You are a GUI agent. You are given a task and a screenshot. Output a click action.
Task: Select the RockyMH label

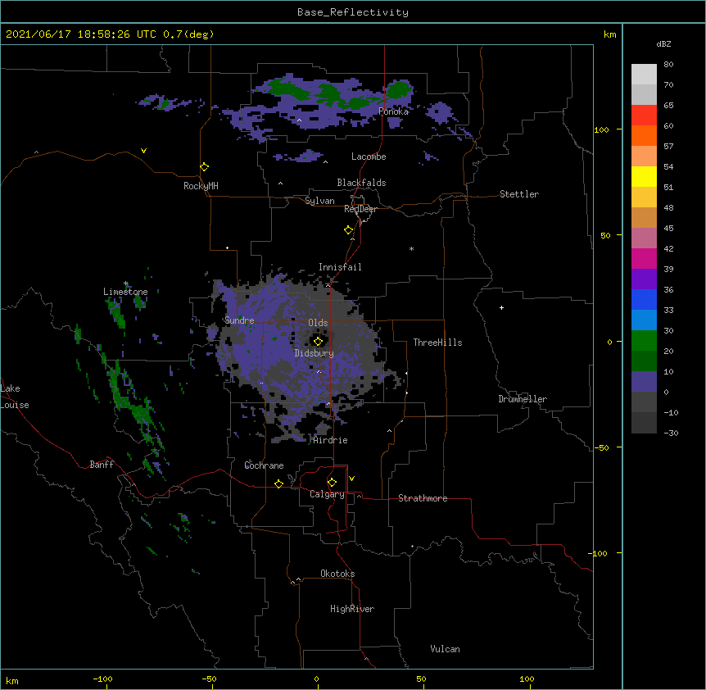coord(201,186)
